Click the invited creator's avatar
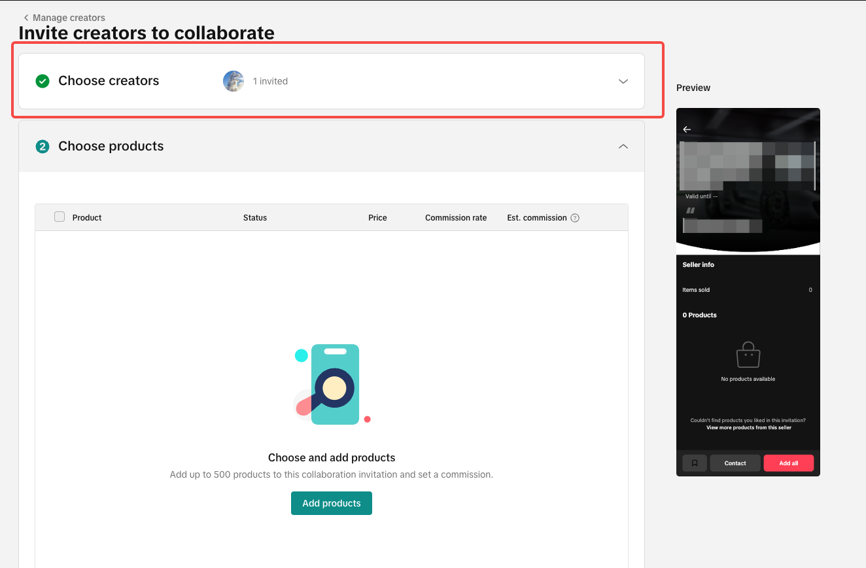Image resolution: width=866 pixels, height=568 pixels. pos(234,81)
